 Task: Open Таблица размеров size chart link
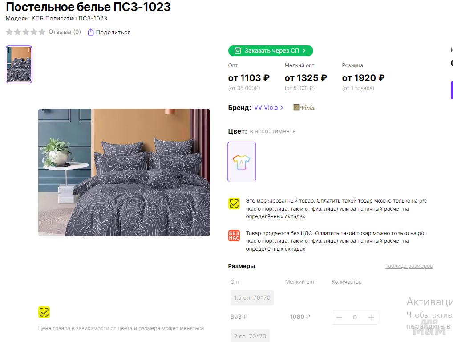409,266
